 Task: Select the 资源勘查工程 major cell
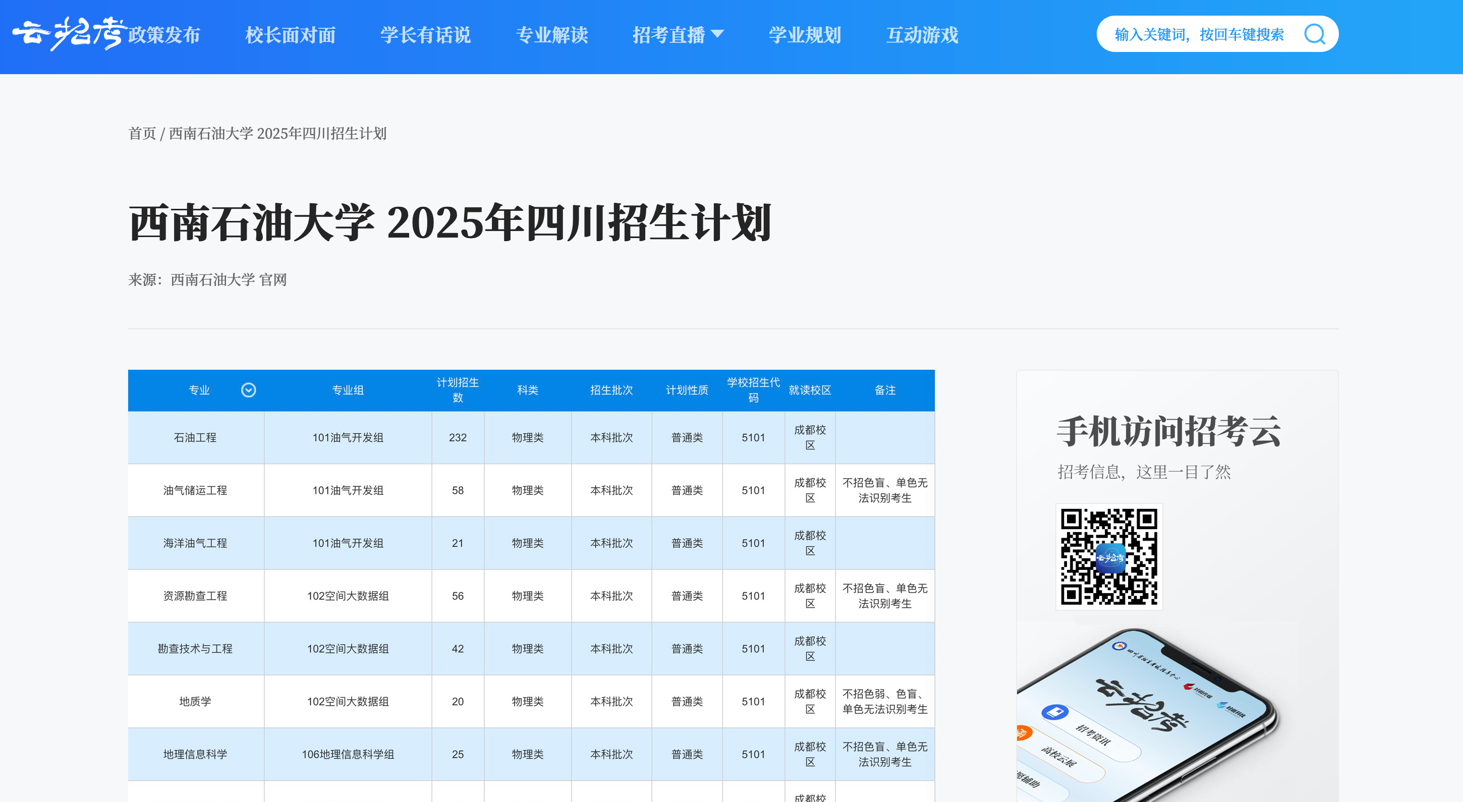coord(195,596)
